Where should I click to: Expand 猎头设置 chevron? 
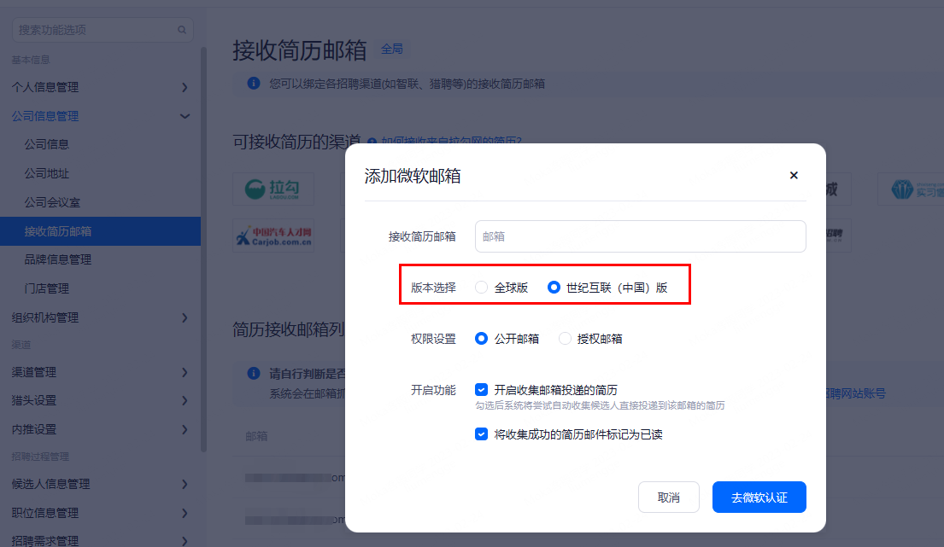point(185,400)
